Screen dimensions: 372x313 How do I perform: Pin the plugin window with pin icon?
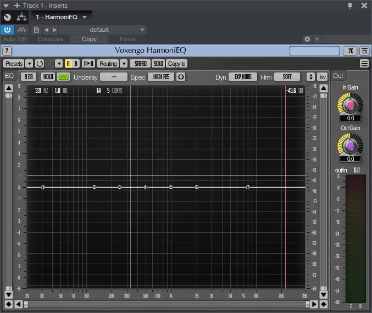click(x=351, y=5)
